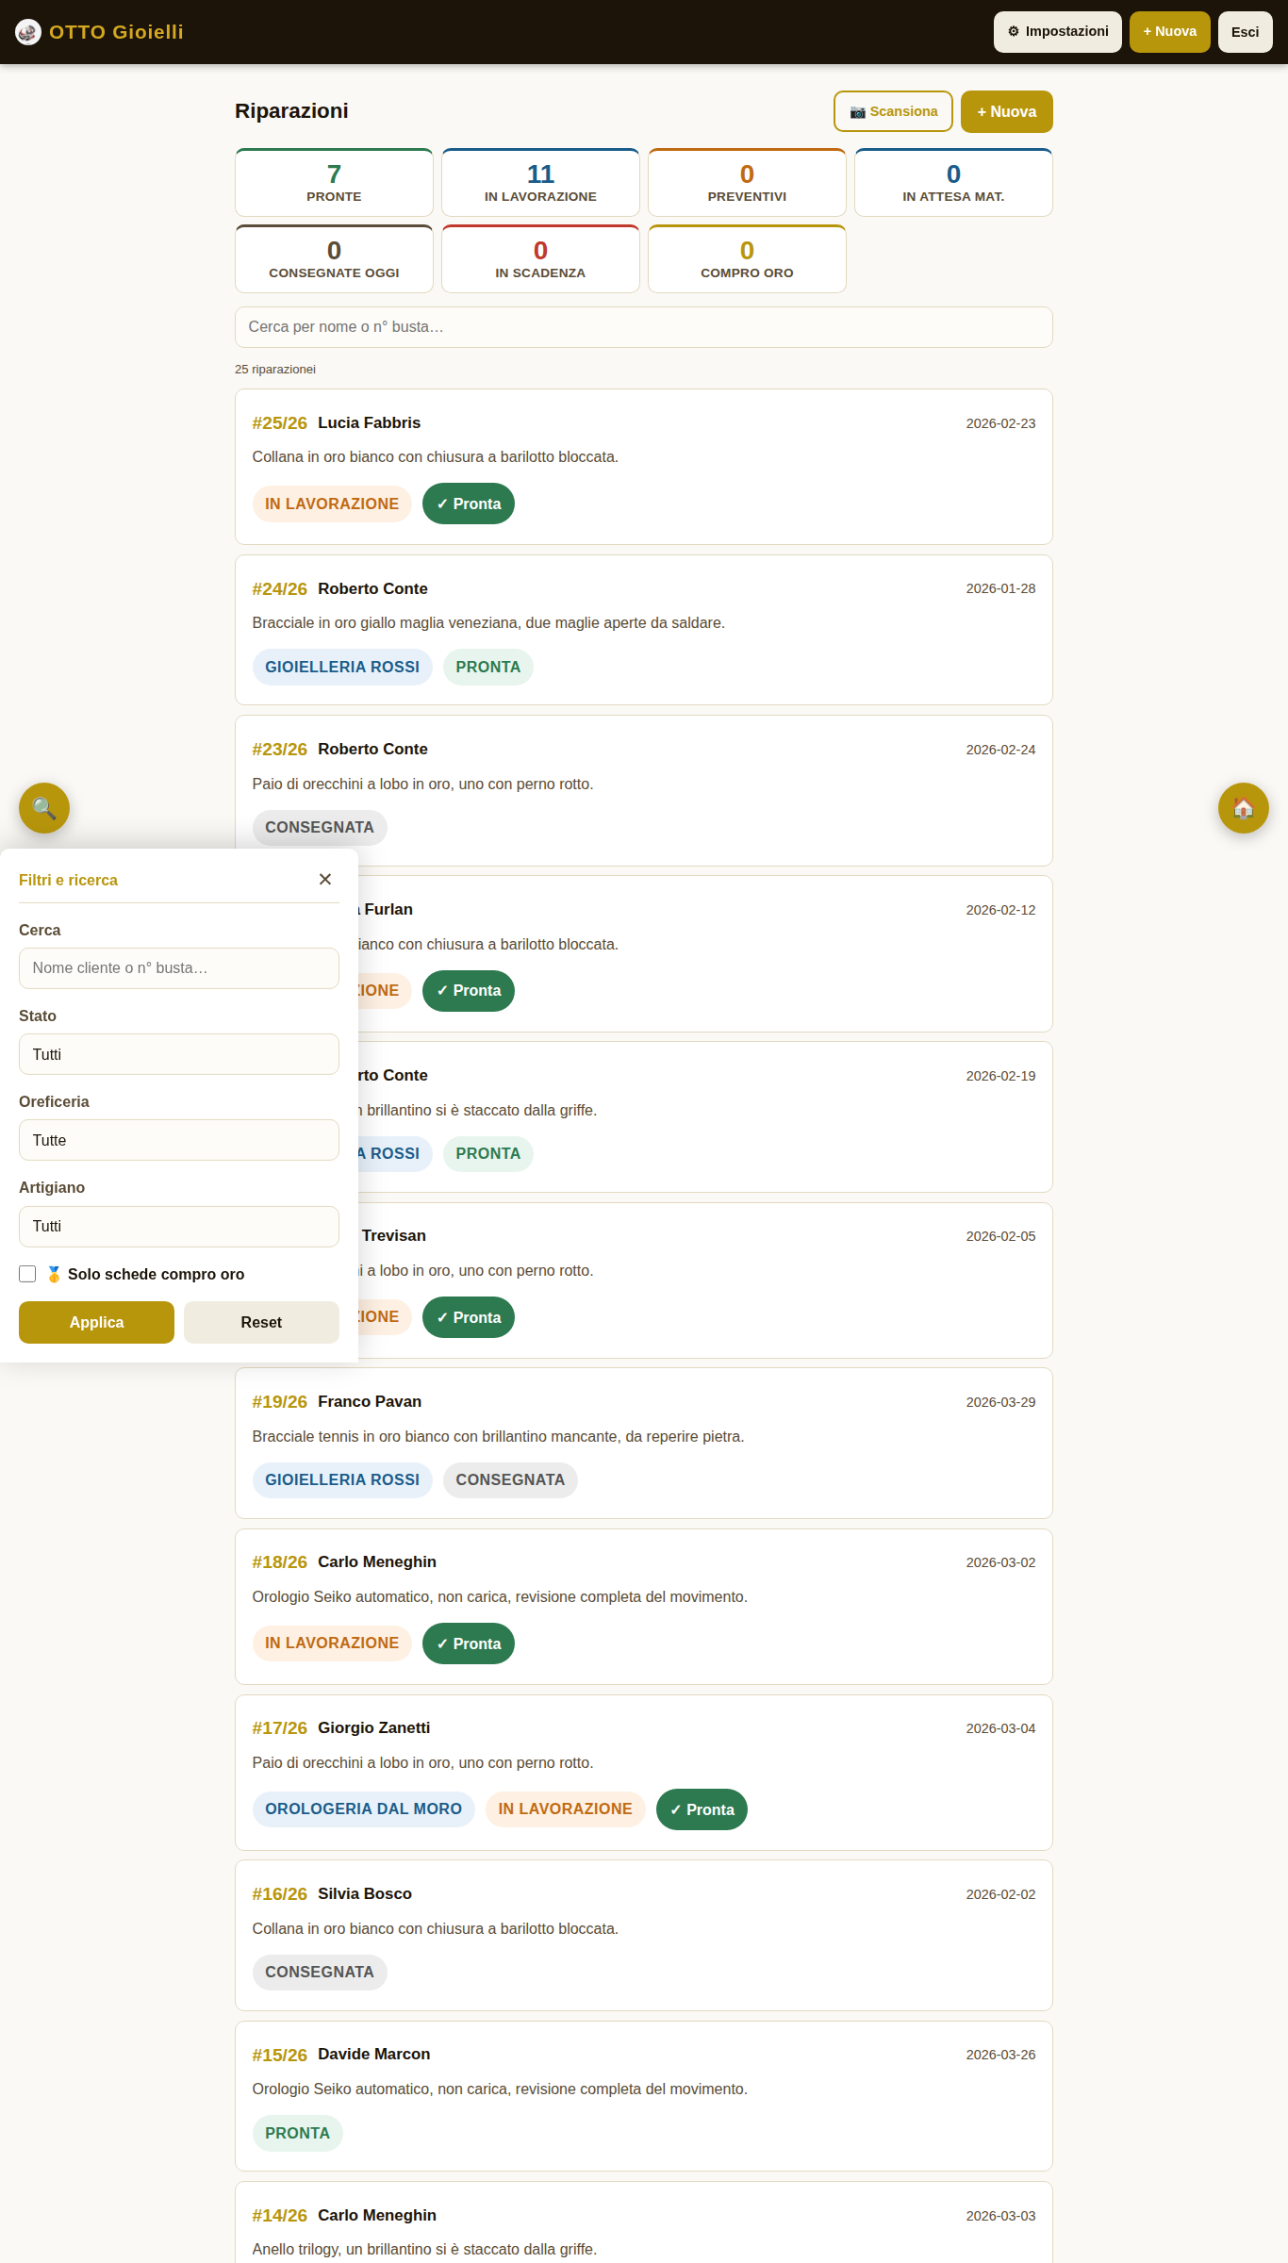Click the gear icon on Impostazioni
The width and height of the screenshot is (1288, 2263).
pyautogui.click(x=1015, y=31)
